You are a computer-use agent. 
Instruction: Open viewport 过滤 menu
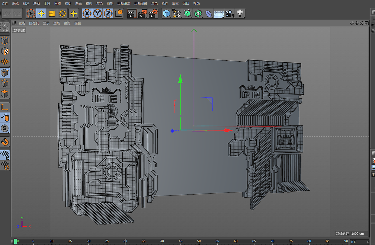tap(67, 23)
